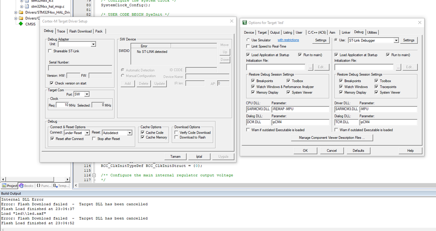The width and height of the screenshot is (436, 231).
Task: Open the Connect under Reset dropdown
Action: tap(77, 133)
